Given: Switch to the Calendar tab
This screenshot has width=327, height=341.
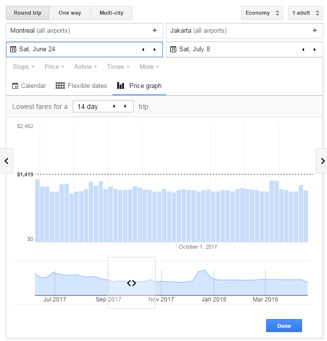Looking at the screenshot, I should (29, 86).
